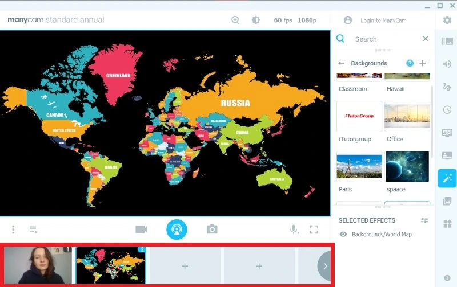The image size is (457, 287).
Task: Show next presets with right arrow
Action: point(325,266)
